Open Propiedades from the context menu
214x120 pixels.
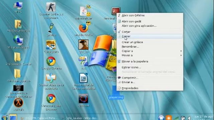(150, 88)
